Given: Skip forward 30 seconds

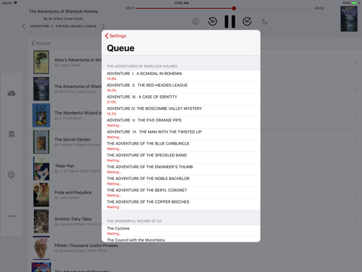Looking at the screenshot, I should 247,22.
